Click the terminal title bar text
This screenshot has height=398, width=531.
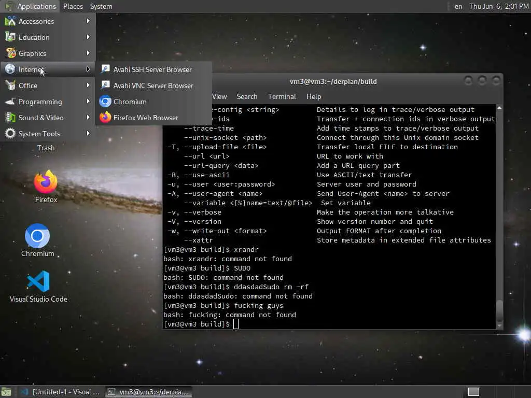pos(333,81)
